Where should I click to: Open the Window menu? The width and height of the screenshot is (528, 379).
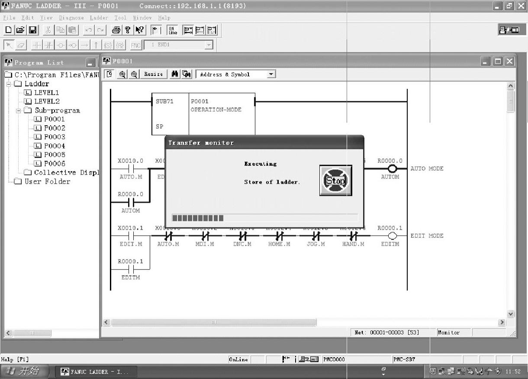142,18
